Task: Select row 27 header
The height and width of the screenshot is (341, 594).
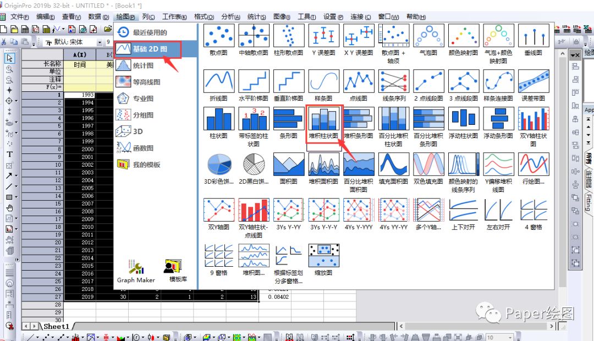Action: [x=42, y=296]
